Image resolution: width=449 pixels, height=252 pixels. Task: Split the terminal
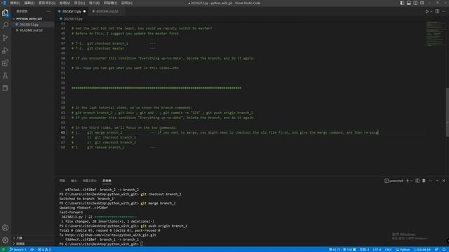[417, 181]
